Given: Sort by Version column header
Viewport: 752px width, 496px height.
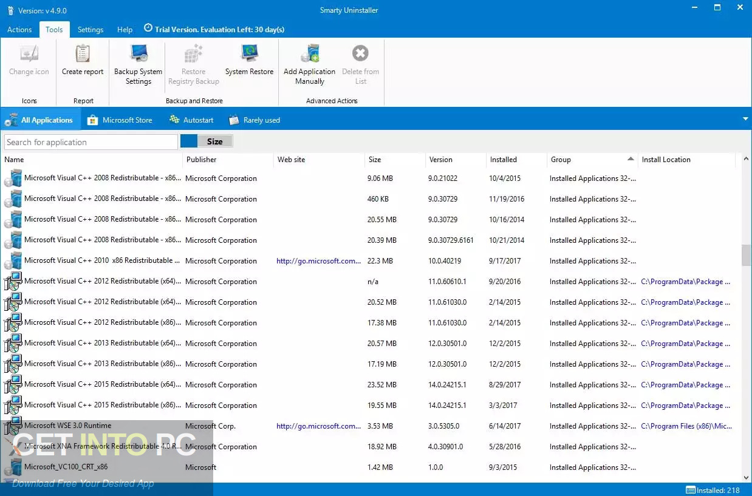Looking at the screenshot, I should pyautogui.click(x=456, y=160).
